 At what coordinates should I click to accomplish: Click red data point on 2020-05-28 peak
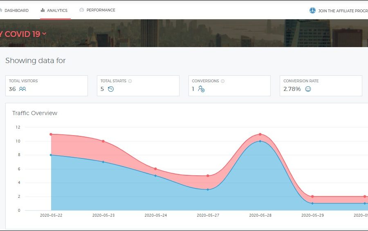260,134
